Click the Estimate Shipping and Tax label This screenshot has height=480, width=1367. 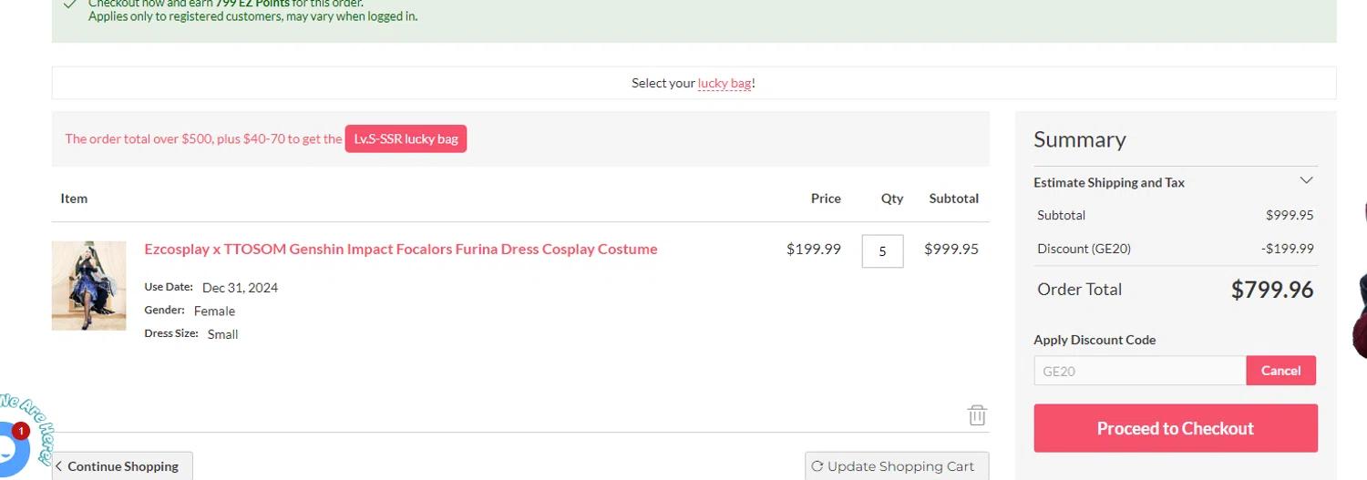pyautogui.click(x=1108, y=182)
